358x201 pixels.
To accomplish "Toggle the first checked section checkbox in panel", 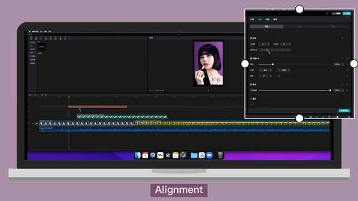I will tap(251, 39).
